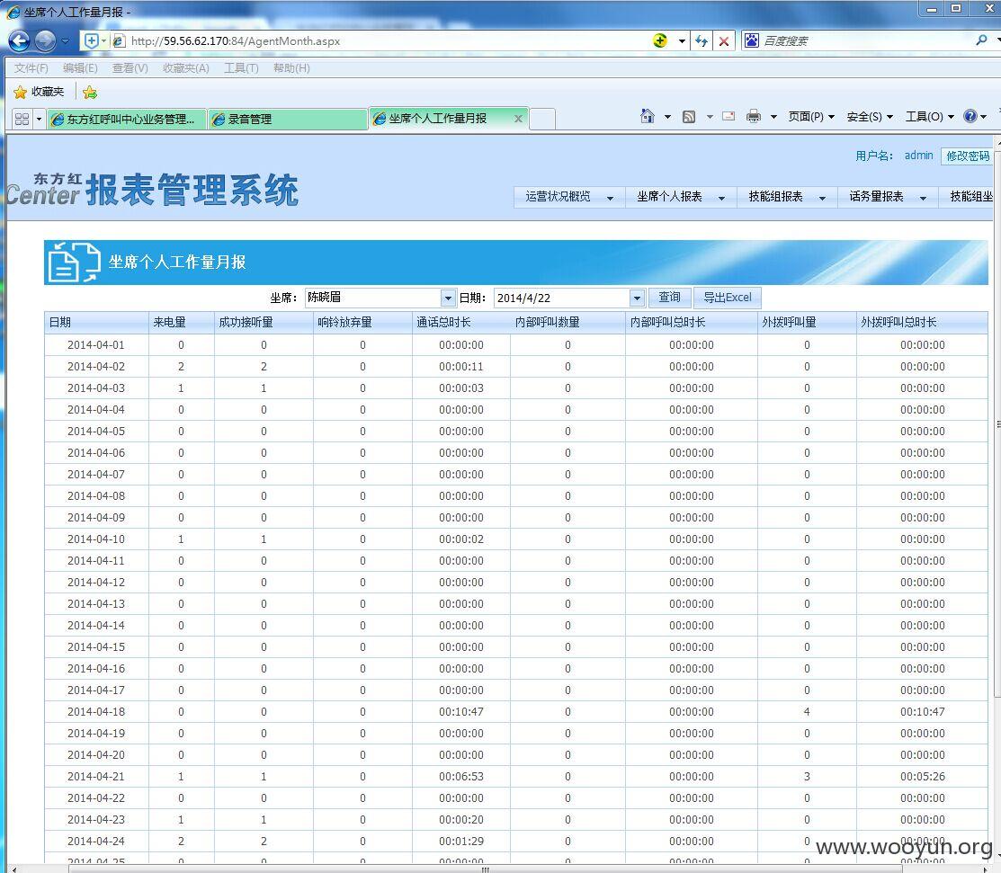Expand the address bar history dropdown
This screenshot has width=1001, height=873.
(x=682, y=41)
